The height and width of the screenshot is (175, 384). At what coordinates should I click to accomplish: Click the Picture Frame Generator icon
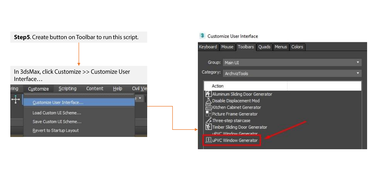(x=208, y=114)
